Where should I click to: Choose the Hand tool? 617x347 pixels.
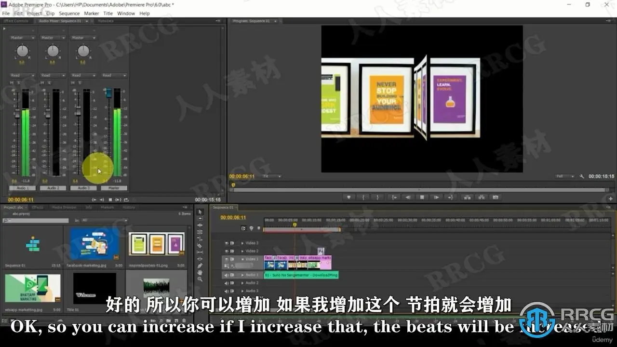[200, 272]
